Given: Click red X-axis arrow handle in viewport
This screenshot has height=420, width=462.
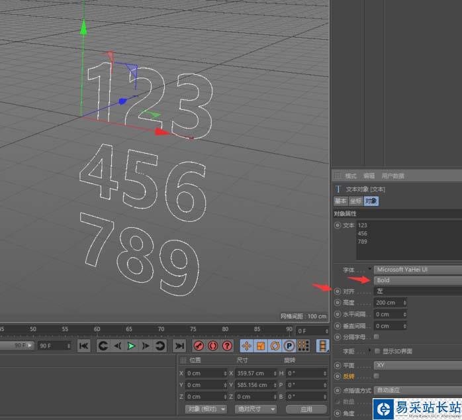Looking at the screenshot, I should [162, 132].
